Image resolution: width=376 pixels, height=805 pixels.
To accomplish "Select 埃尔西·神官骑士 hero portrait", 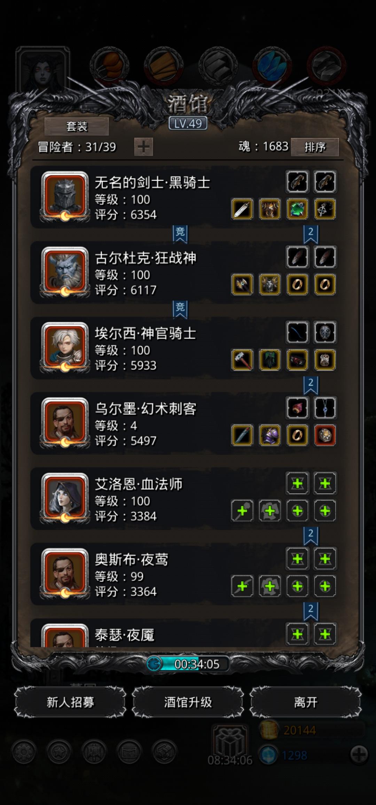I will pos(65,347).
